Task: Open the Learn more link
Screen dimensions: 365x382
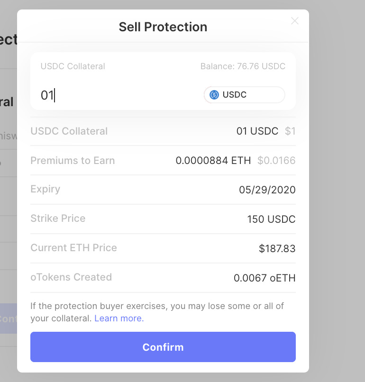Action: pos(119,318)
